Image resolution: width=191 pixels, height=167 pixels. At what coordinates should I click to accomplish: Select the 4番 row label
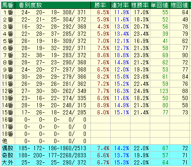tap(8, 34)
